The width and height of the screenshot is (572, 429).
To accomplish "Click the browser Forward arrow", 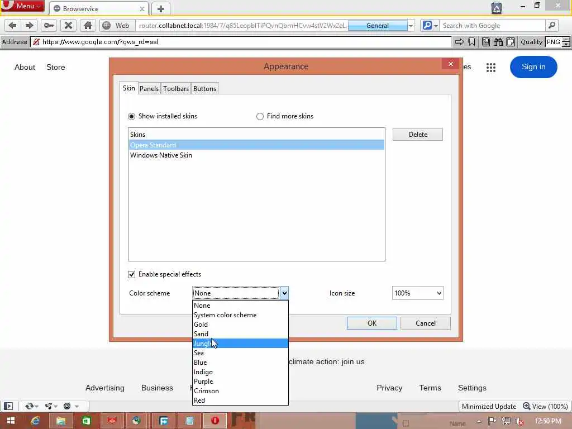I will point(29,26).
